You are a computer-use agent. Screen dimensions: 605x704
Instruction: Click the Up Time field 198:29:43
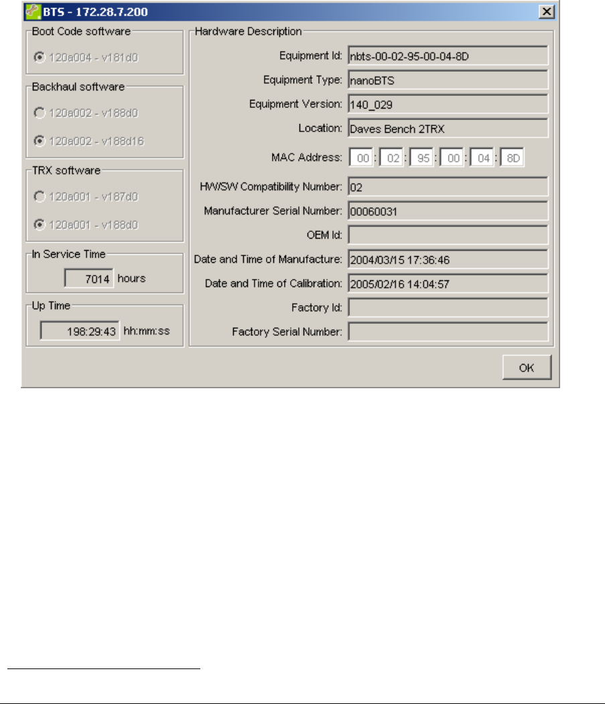tap(80, 331)
